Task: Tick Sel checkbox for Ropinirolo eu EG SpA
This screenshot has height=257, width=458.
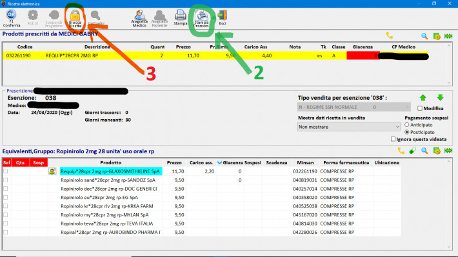Action: click(x=6, y=198)
